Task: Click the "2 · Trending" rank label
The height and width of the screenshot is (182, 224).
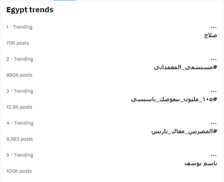Action: (19, 59)
